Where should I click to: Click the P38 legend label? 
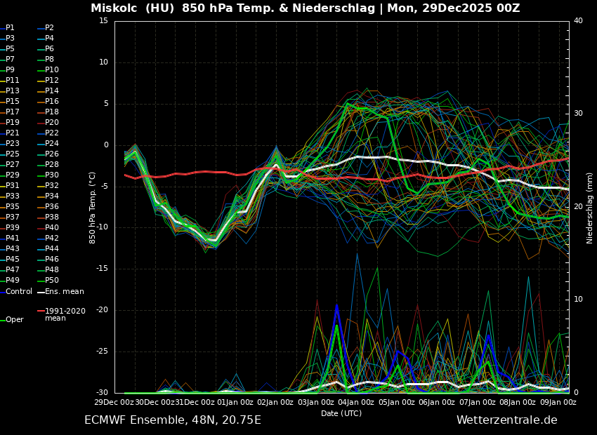52,217
